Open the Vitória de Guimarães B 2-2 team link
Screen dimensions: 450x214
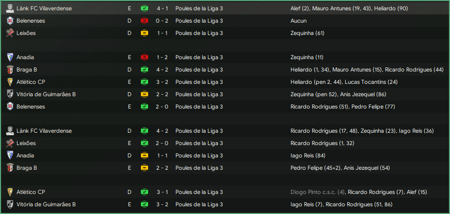click(46, 94)
